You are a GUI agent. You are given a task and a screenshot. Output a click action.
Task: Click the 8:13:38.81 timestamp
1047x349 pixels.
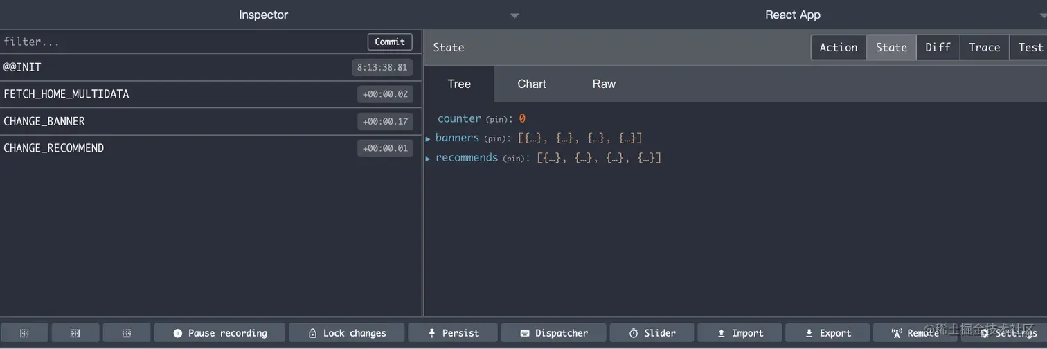tap(382, 67)
